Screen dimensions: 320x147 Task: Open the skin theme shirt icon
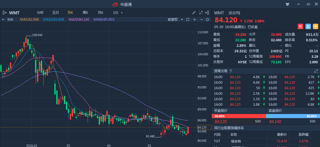coord(287,4)
